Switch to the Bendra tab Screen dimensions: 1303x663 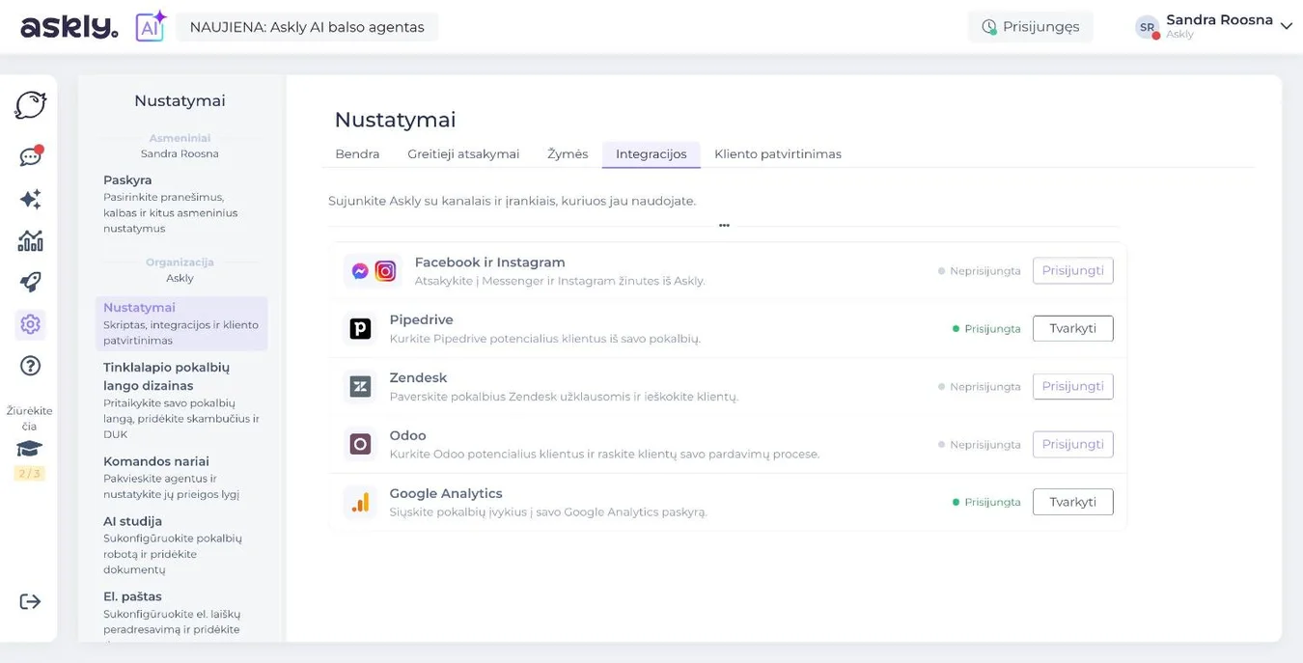[357, 154]
